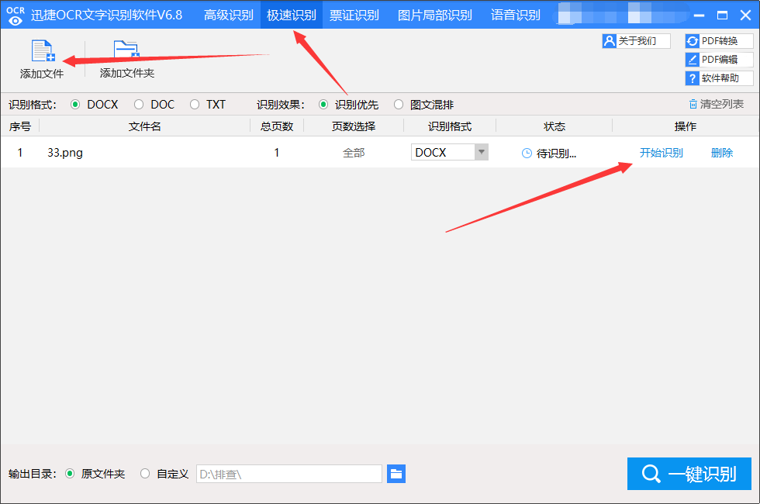The width and height of the screenshot is (760, 504).
Task: Open the About Us (关于我们) button
Action: [636, 41]
